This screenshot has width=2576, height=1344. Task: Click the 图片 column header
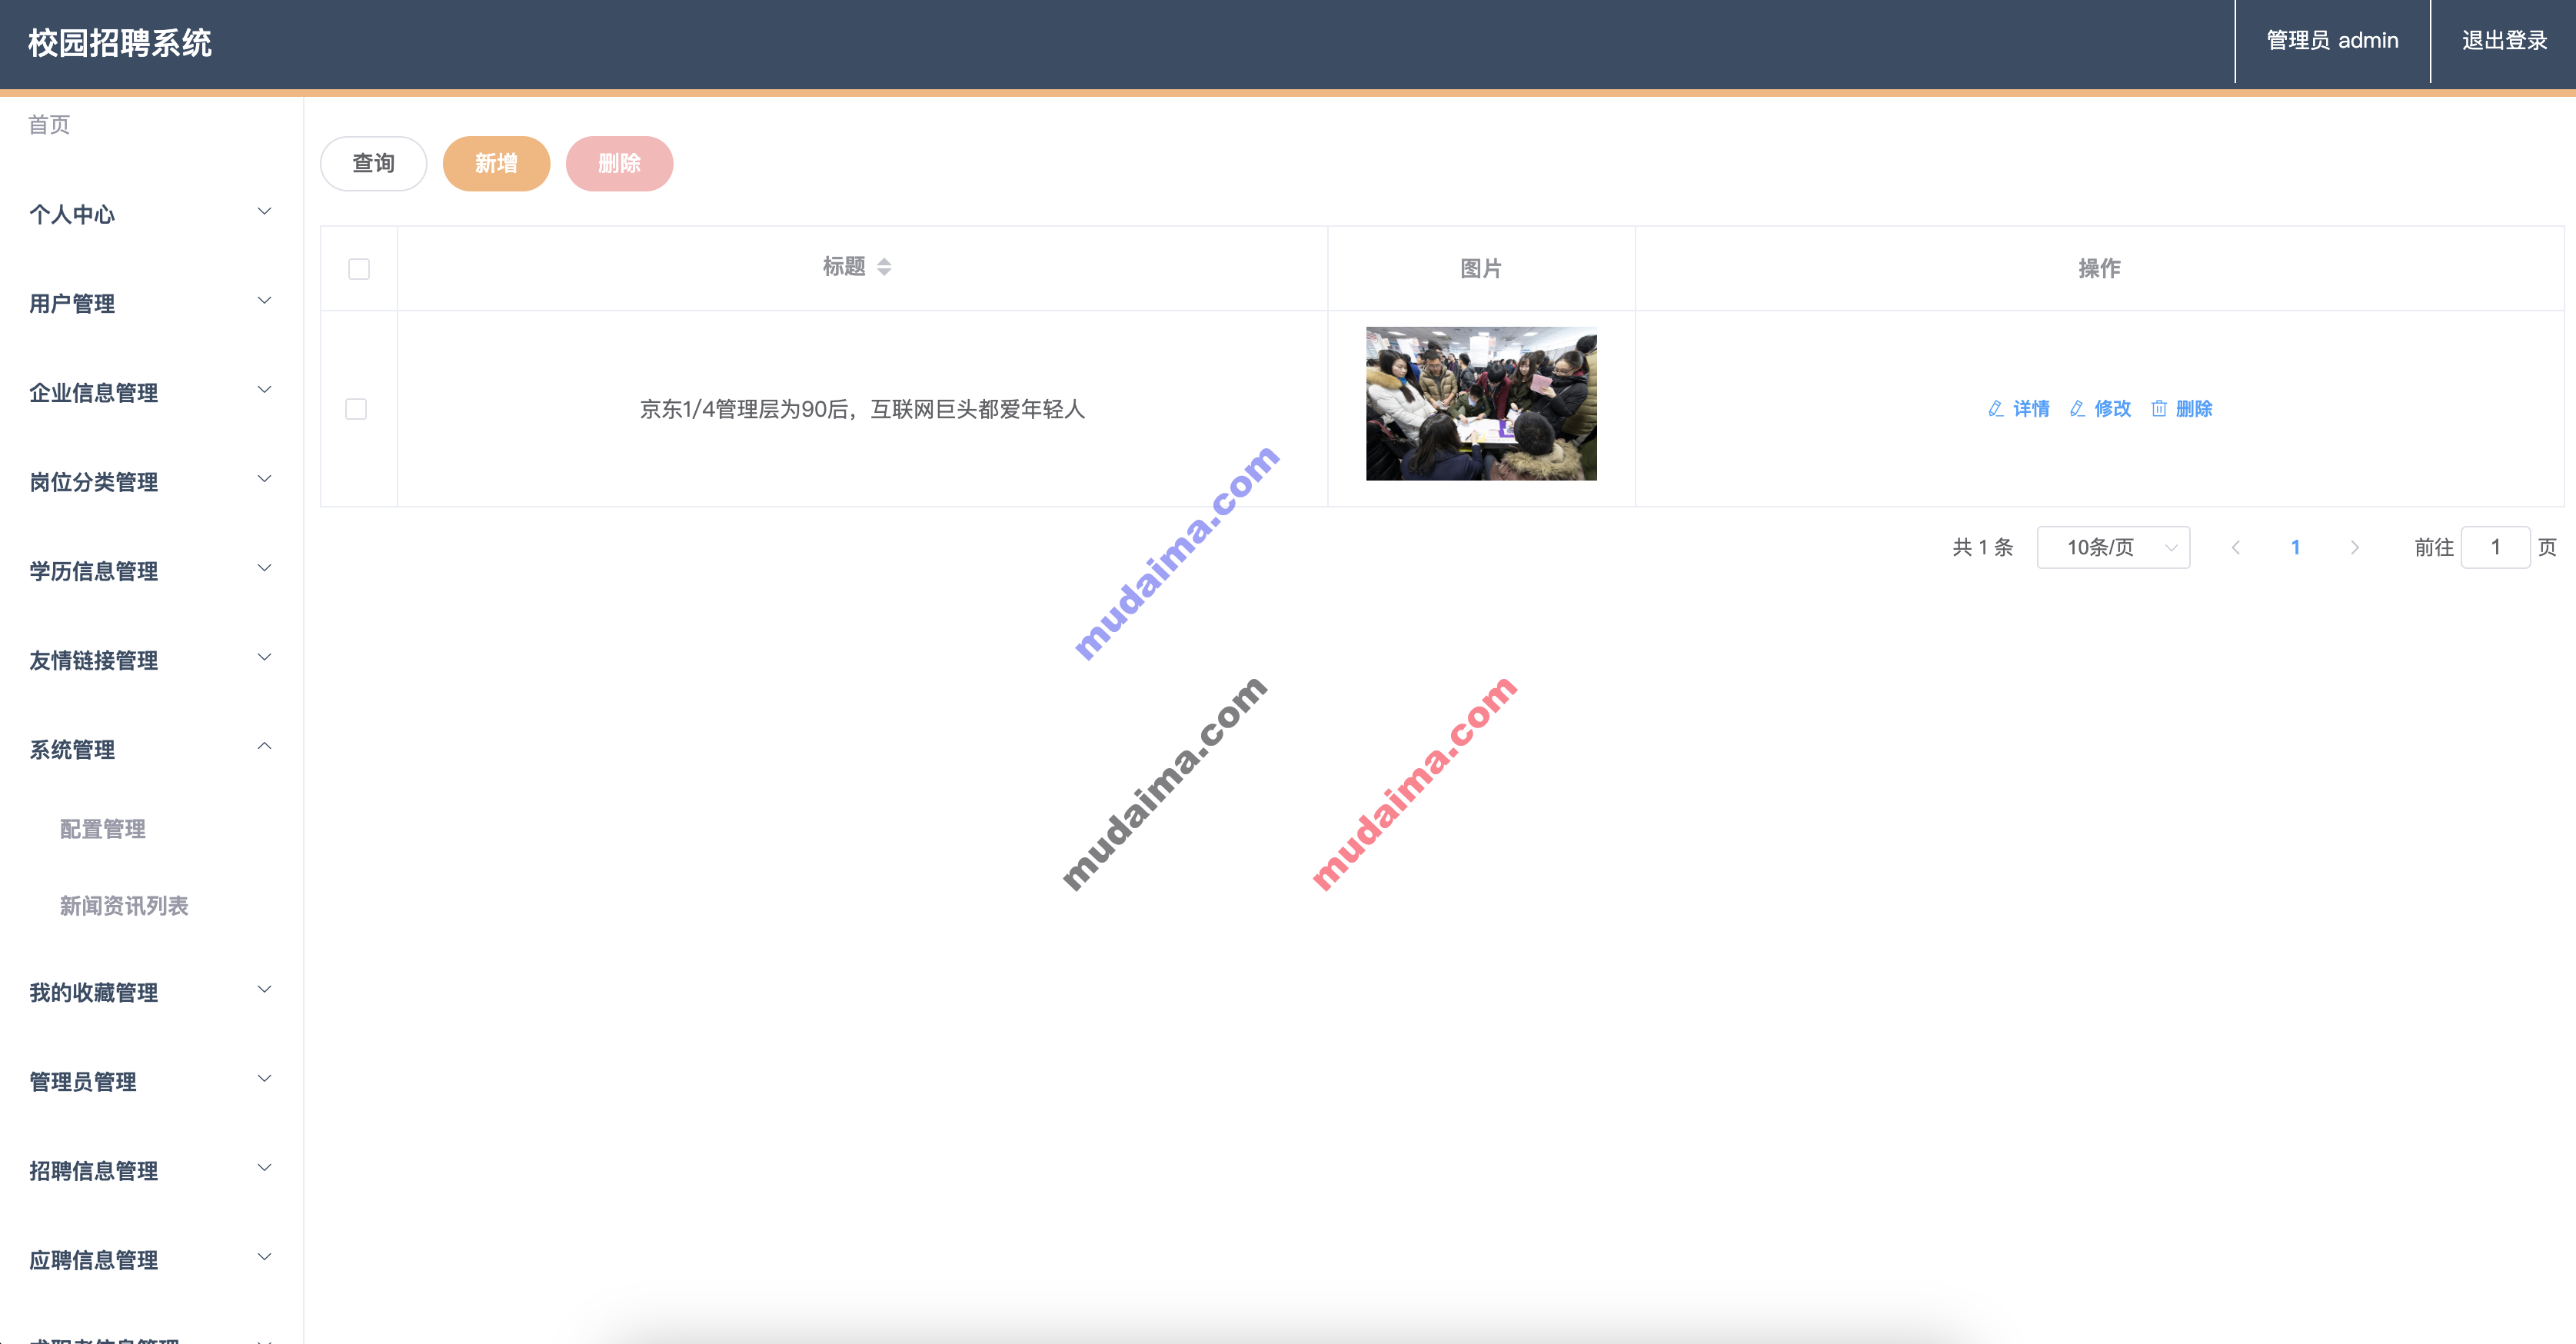coord(1481,269)
